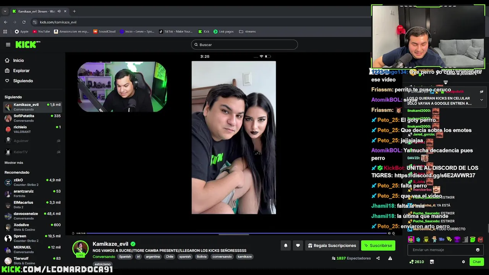Reload the page
Screen dimensions: 489x275
pos(24,22)
